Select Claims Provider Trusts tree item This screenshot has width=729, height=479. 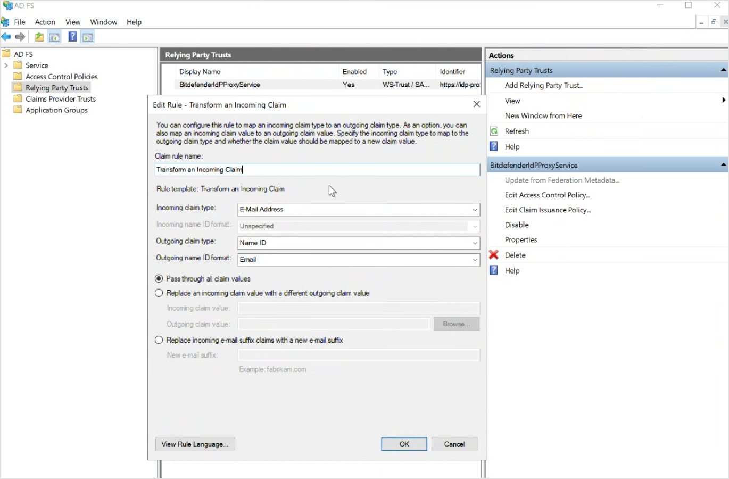61,98
